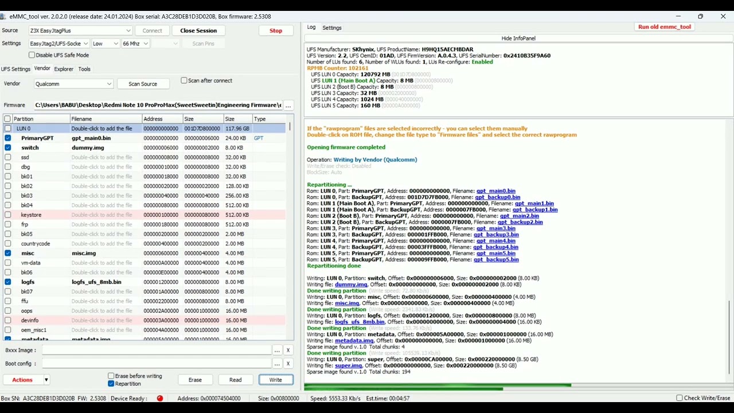This screenshot has height=413, width=734.
Task: Uncheck the Repartition checkbox
Action: pos(111,383)
